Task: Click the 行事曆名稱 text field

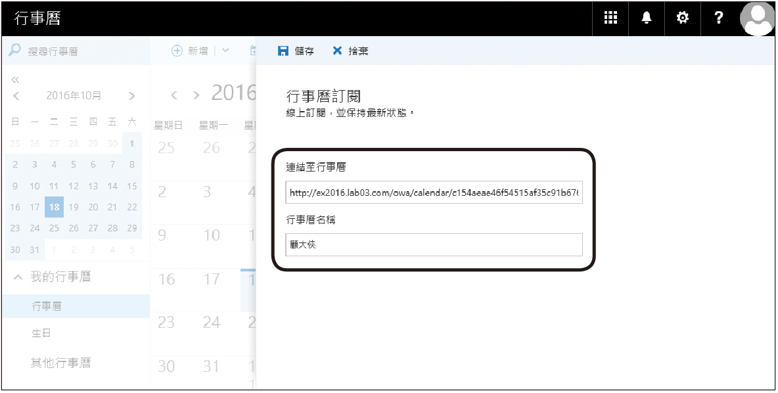Action: point(434,244)
